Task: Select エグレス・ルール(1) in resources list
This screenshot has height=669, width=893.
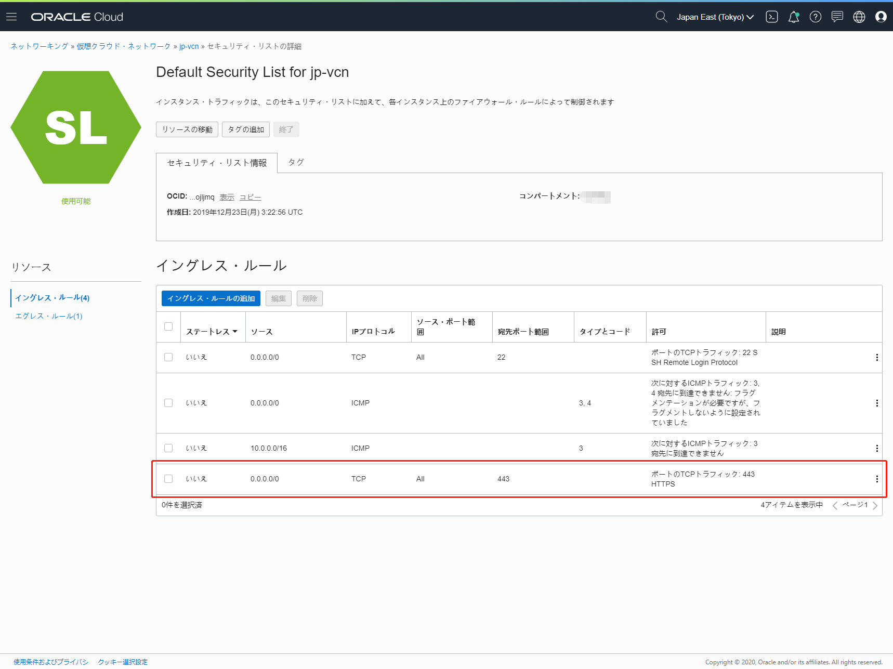Action: tap(49, 316)
